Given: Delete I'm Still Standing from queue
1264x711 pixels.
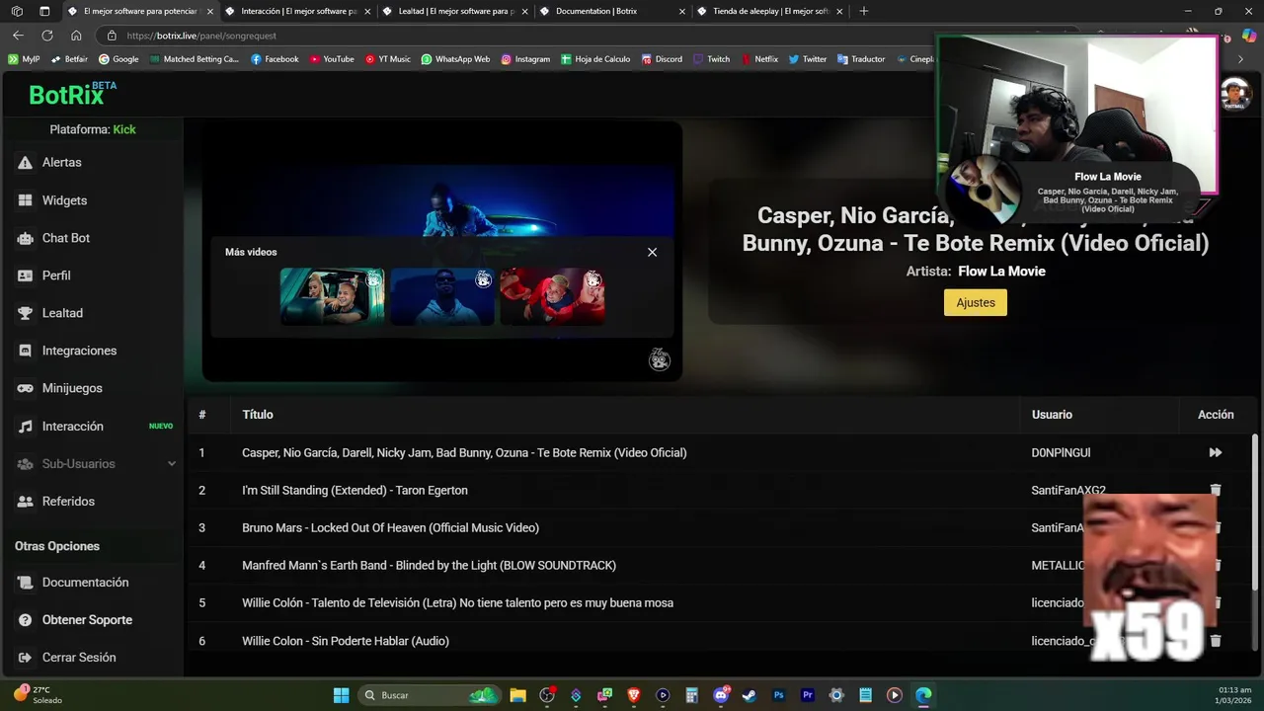Looking at the screenshot, I should coord(1216,490).
